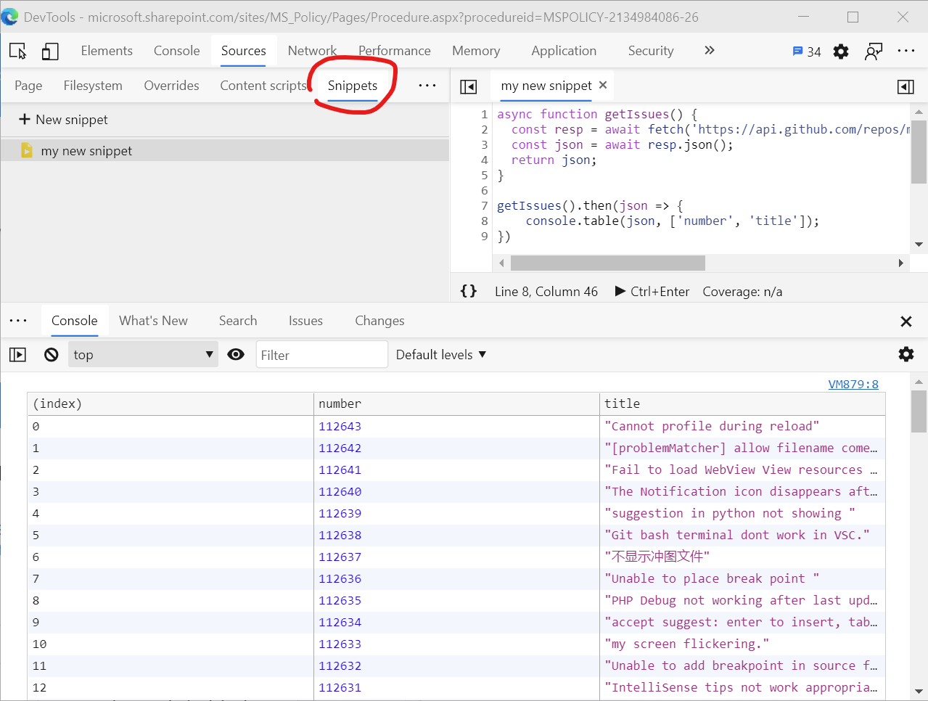Hide the debugger pane on the right
The width and height of the screenshot is (928, 701).
coord(906,86)
